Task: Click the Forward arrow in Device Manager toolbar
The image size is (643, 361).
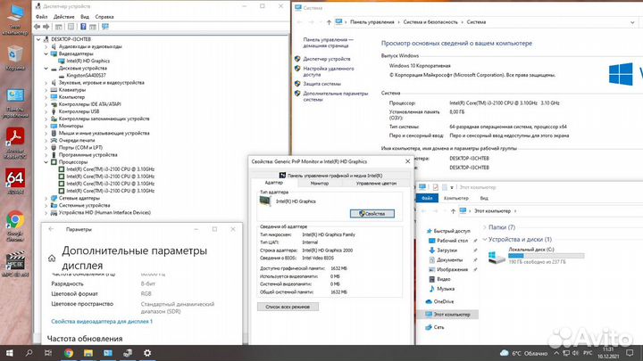Action: click(x=46, y=27)
